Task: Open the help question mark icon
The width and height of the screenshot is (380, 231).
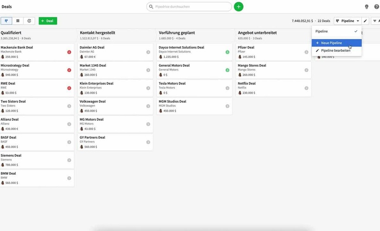Action: tap(376, 7)
